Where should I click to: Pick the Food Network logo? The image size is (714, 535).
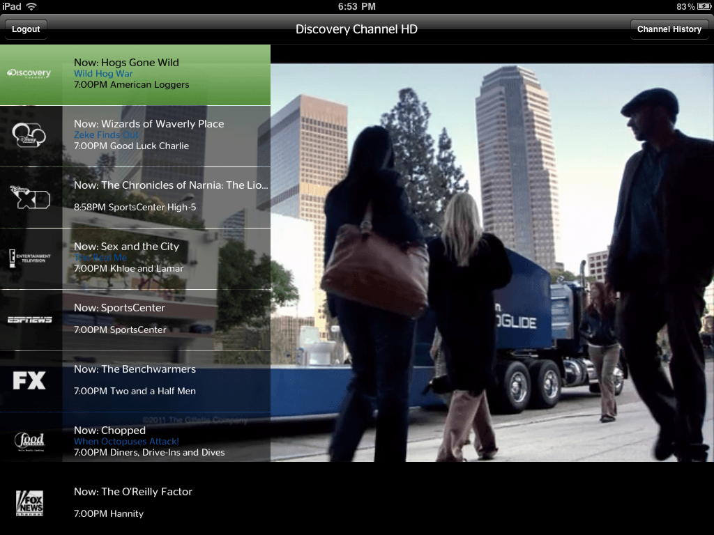click(29, 442)
